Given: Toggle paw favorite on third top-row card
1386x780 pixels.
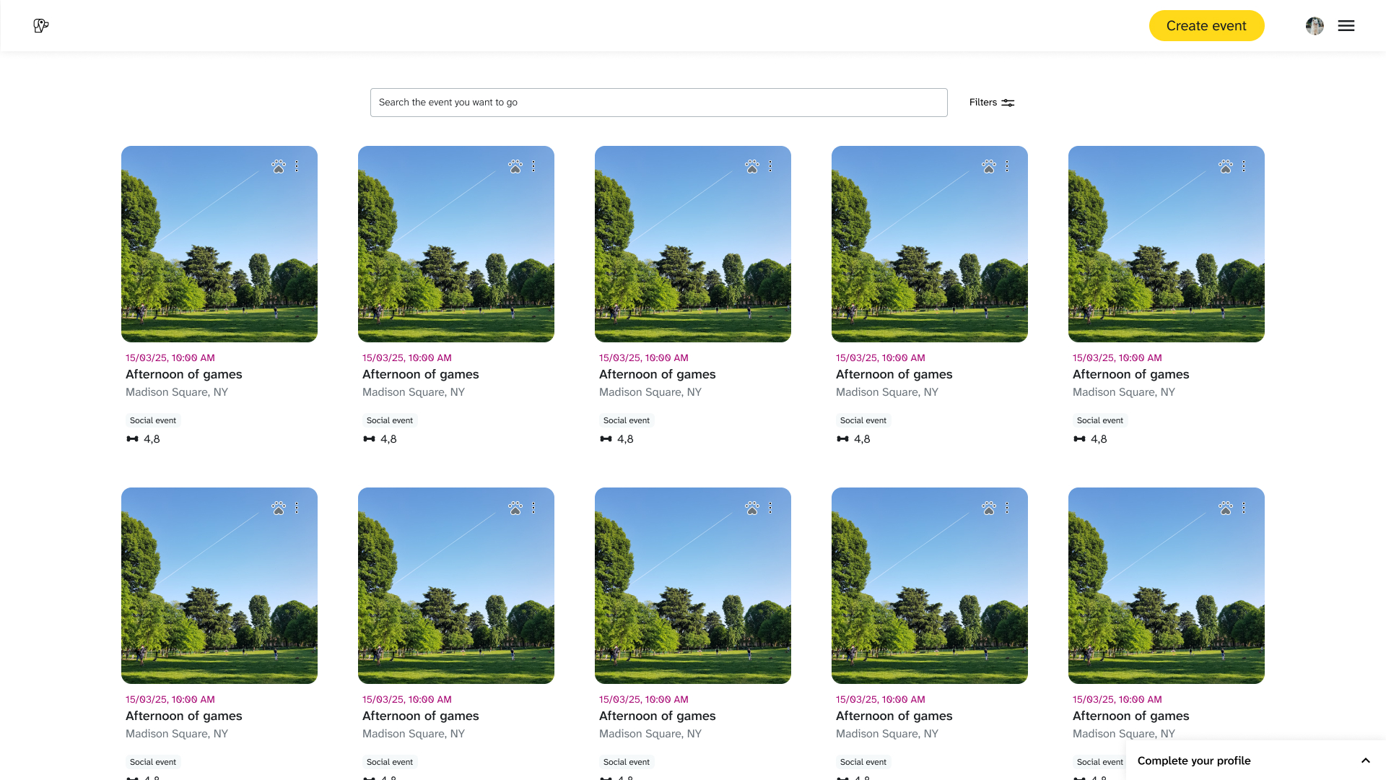Looking at the screenshot, I should pyautogui.click(x=752, y=167).
